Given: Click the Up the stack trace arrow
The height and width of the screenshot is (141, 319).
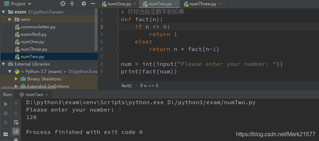Looking at the screenshot, I should (16, 104).
